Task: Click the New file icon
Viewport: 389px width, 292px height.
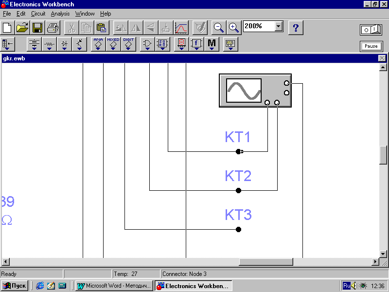Action: tap(7, 28)
